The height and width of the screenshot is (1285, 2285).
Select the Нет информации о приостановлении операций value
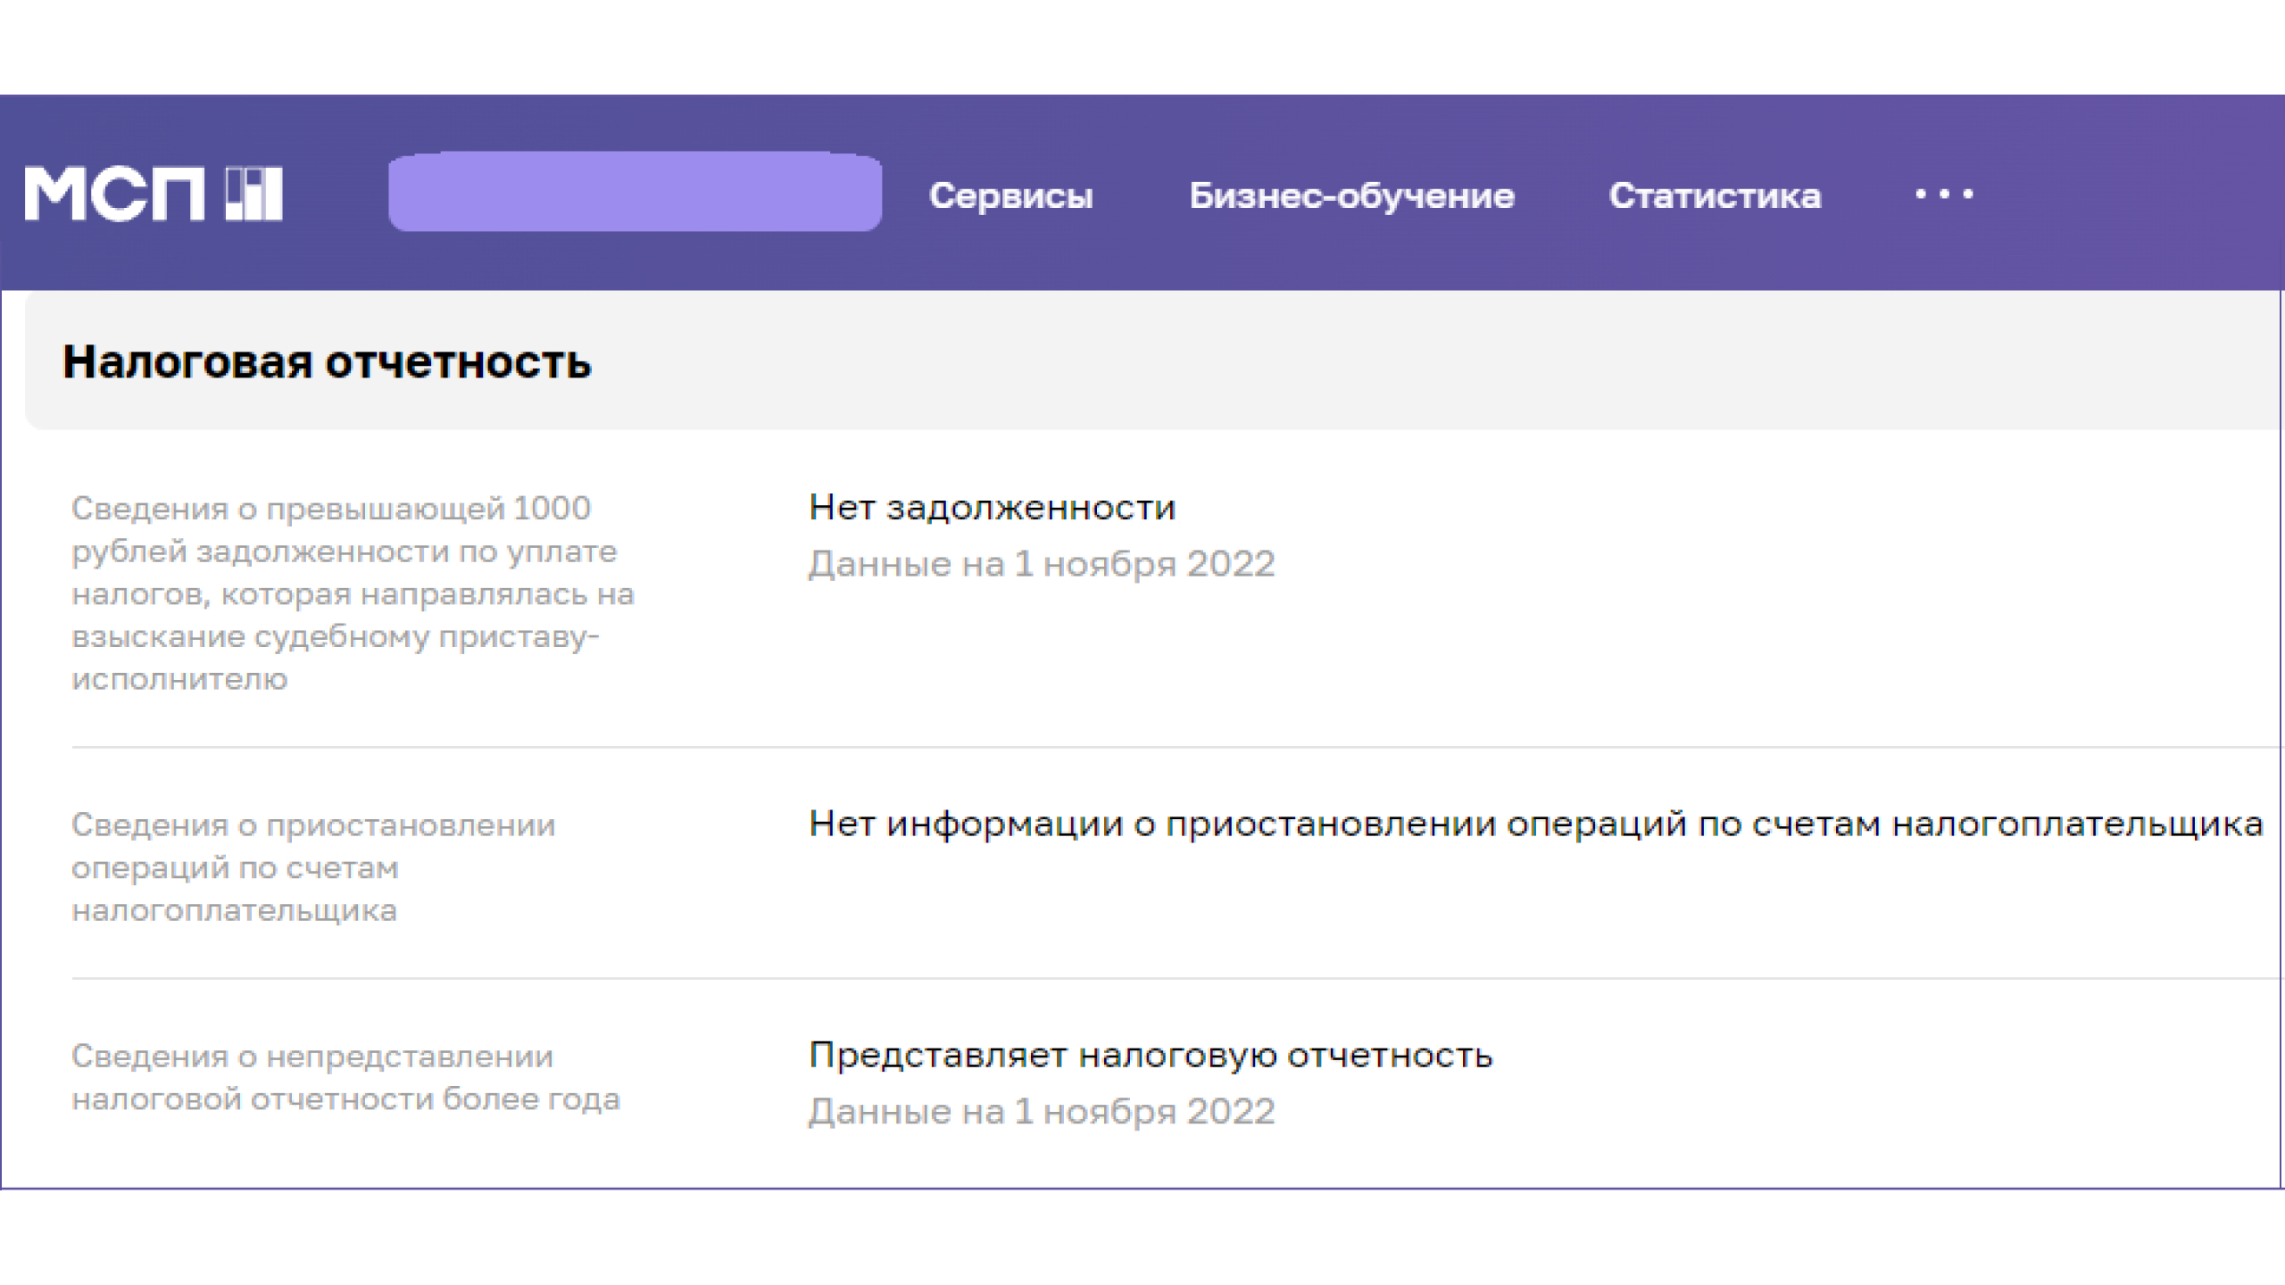coord(1536,824)
